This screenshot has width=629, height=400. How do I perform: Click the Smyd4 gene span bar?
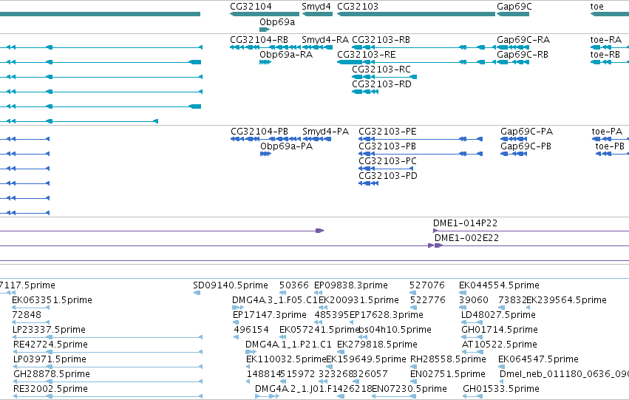click(317, 15)
